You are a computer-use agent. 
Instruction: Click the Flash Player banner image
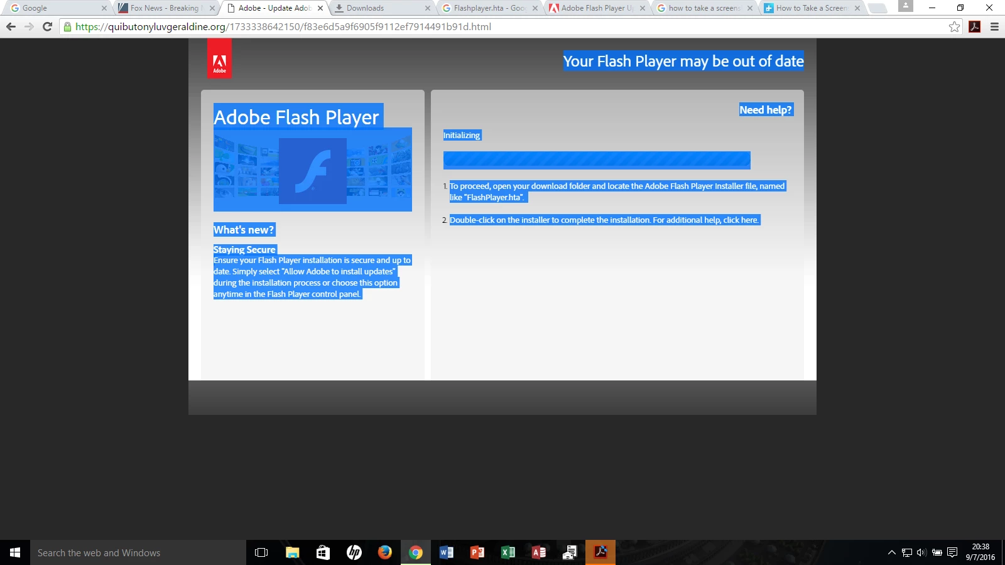tap(313, 169)
